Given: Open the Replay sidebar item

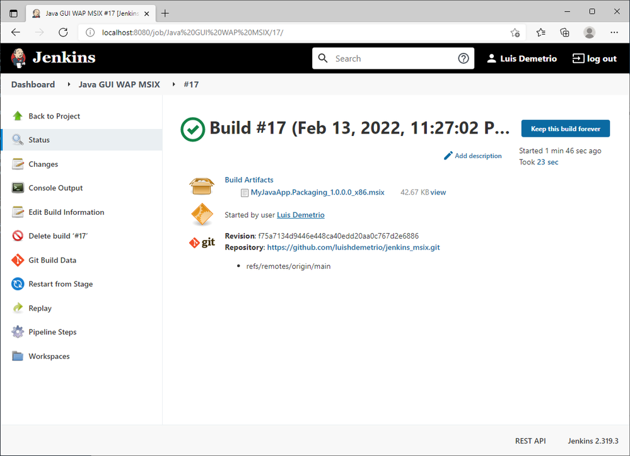Looking at the screenshot, I should [x=81, y=308].
